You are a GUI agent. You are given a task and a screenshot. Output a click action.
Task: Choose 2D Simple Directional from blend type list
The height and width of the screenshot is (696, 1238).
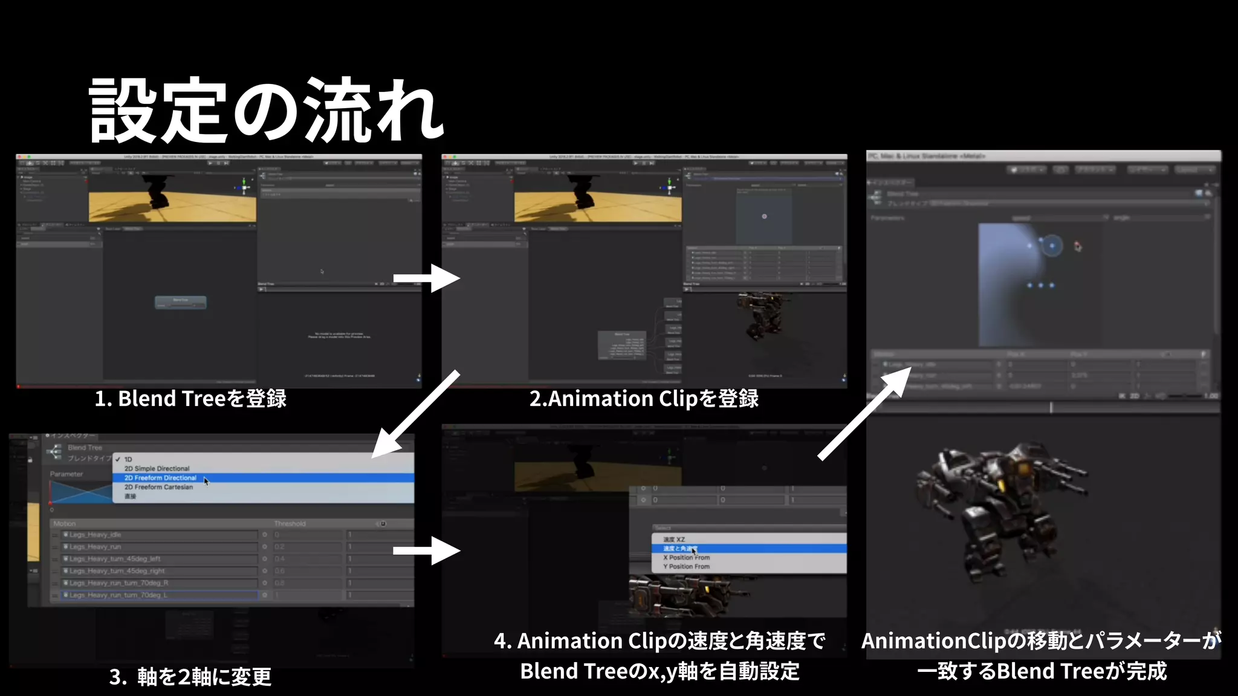[x=264, y=468]
